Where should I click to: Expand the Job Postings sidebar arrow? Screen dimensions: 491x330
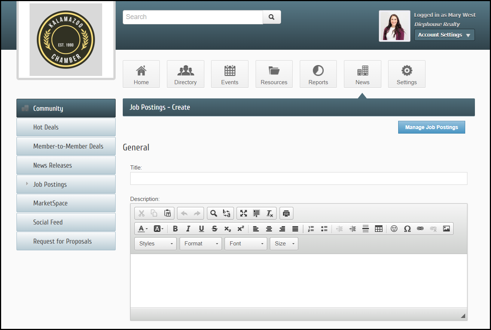tap(27, 184)
